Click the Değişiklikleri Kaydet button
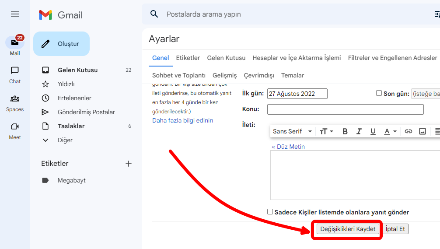 [x=348, y=229]
